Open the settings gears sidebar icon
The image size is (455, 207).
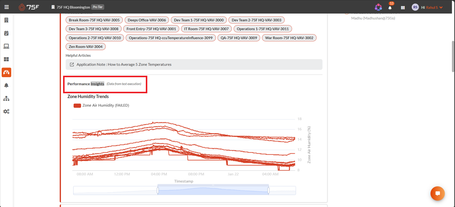6,112
